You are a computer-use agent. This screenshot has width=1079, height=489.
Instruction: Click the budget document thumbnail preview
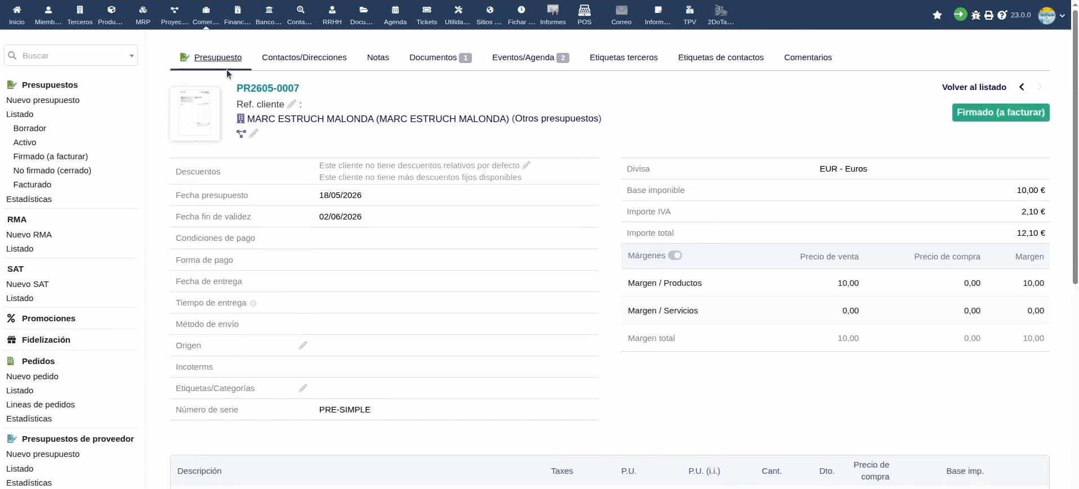point(195,114)
